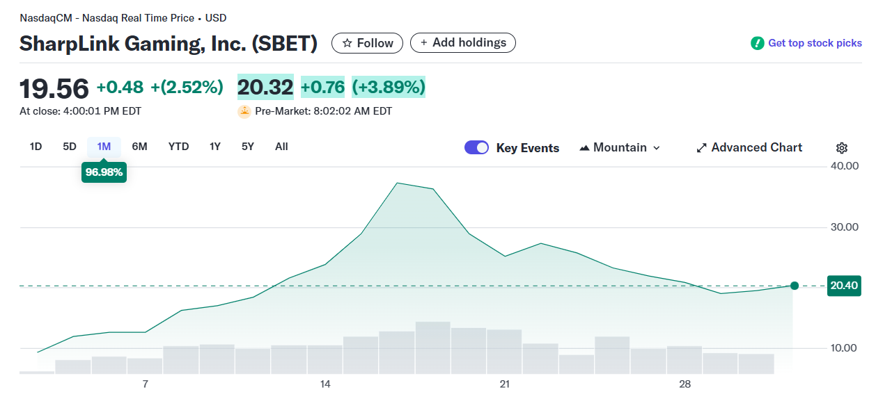Click the 30.00 y-axis label
The image size is (876, 401).
tap(843, 227)
